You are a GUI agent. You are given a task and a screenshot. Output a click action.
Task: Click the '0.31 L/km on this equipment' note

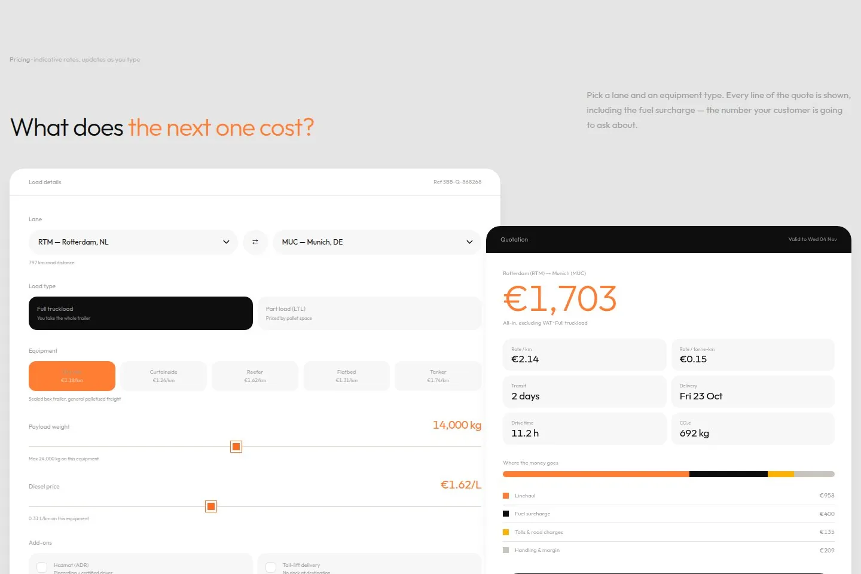point(59,518)
